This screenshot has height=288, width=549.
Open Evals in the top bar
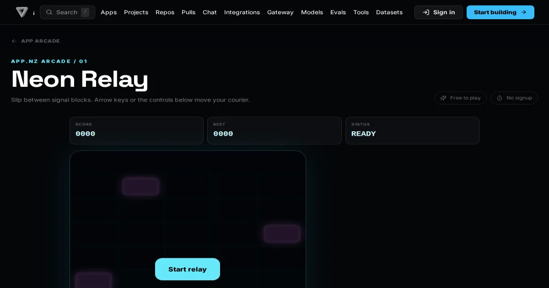(338, 12)
